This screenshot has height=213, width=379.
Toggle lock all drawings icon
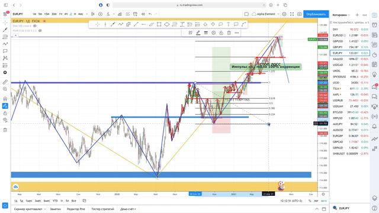[5, 113]
